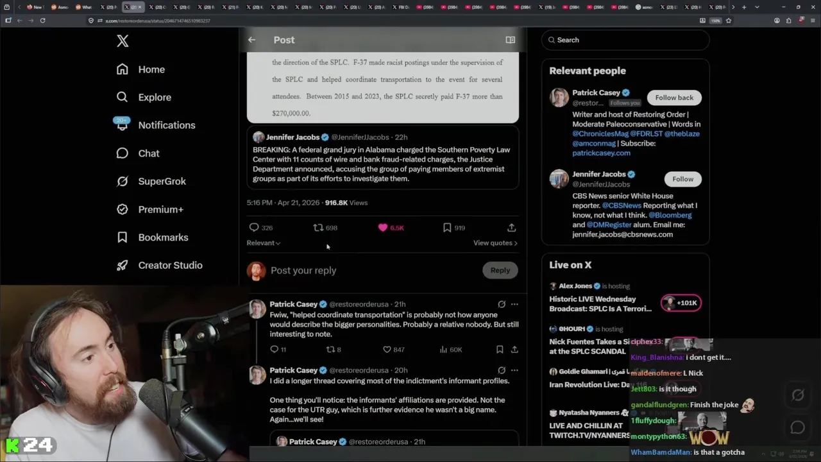The height and width of the screenshot is (462, 821).
Task: Open patrickcasey.com link
Action: [601, 153]
